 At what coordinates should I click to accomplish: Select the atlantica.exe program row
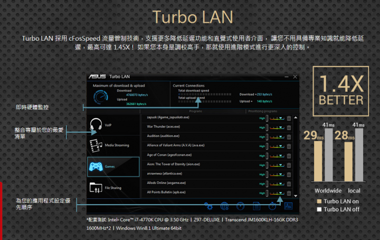(x=217, y=174)
